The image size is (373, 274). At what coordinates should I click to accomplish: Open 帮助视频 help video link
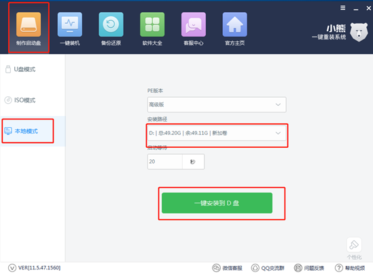click(x=350, y=268)
